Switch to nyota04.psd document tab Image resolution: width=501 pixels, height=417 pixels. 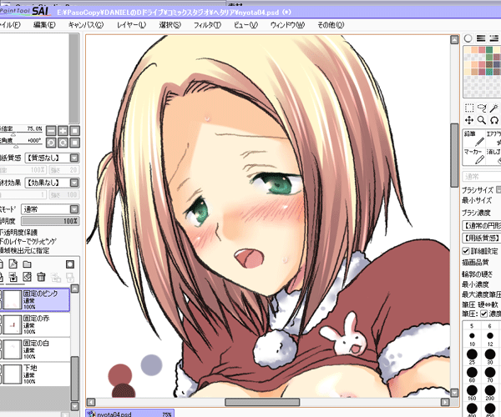pos(130,414)
